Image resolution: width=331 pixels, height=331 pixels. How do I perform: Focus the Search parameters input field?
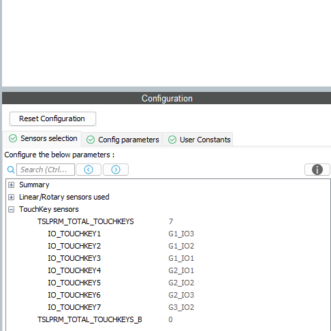click(46, 170)
